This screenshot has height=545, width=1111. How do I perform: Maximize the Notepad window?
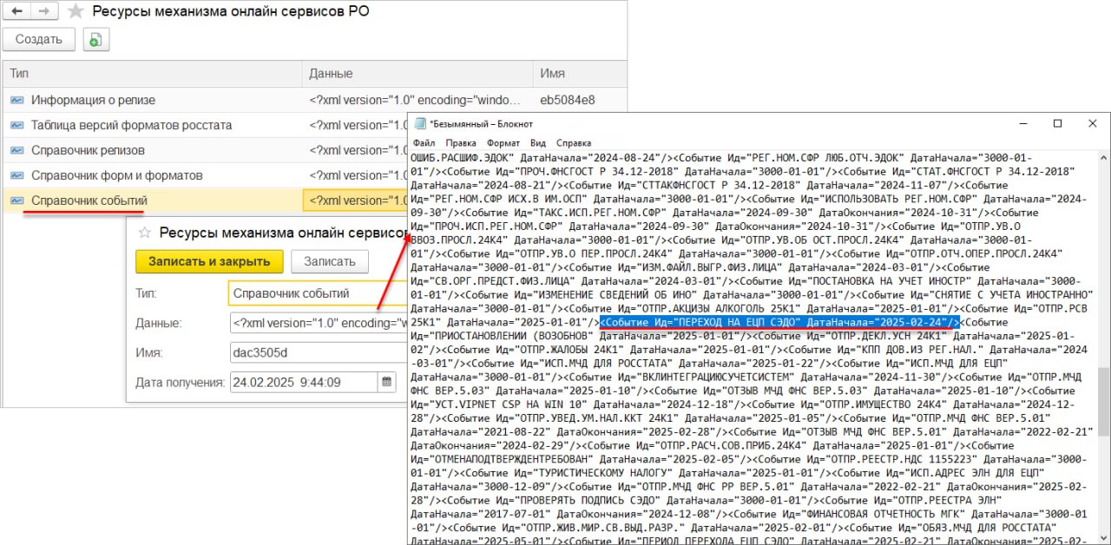pyautogui.click(x=1057, y=123)
